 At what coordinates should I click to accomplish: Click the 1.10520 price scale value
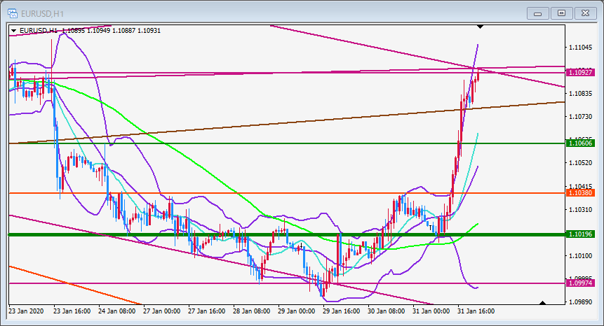[581, 163]
